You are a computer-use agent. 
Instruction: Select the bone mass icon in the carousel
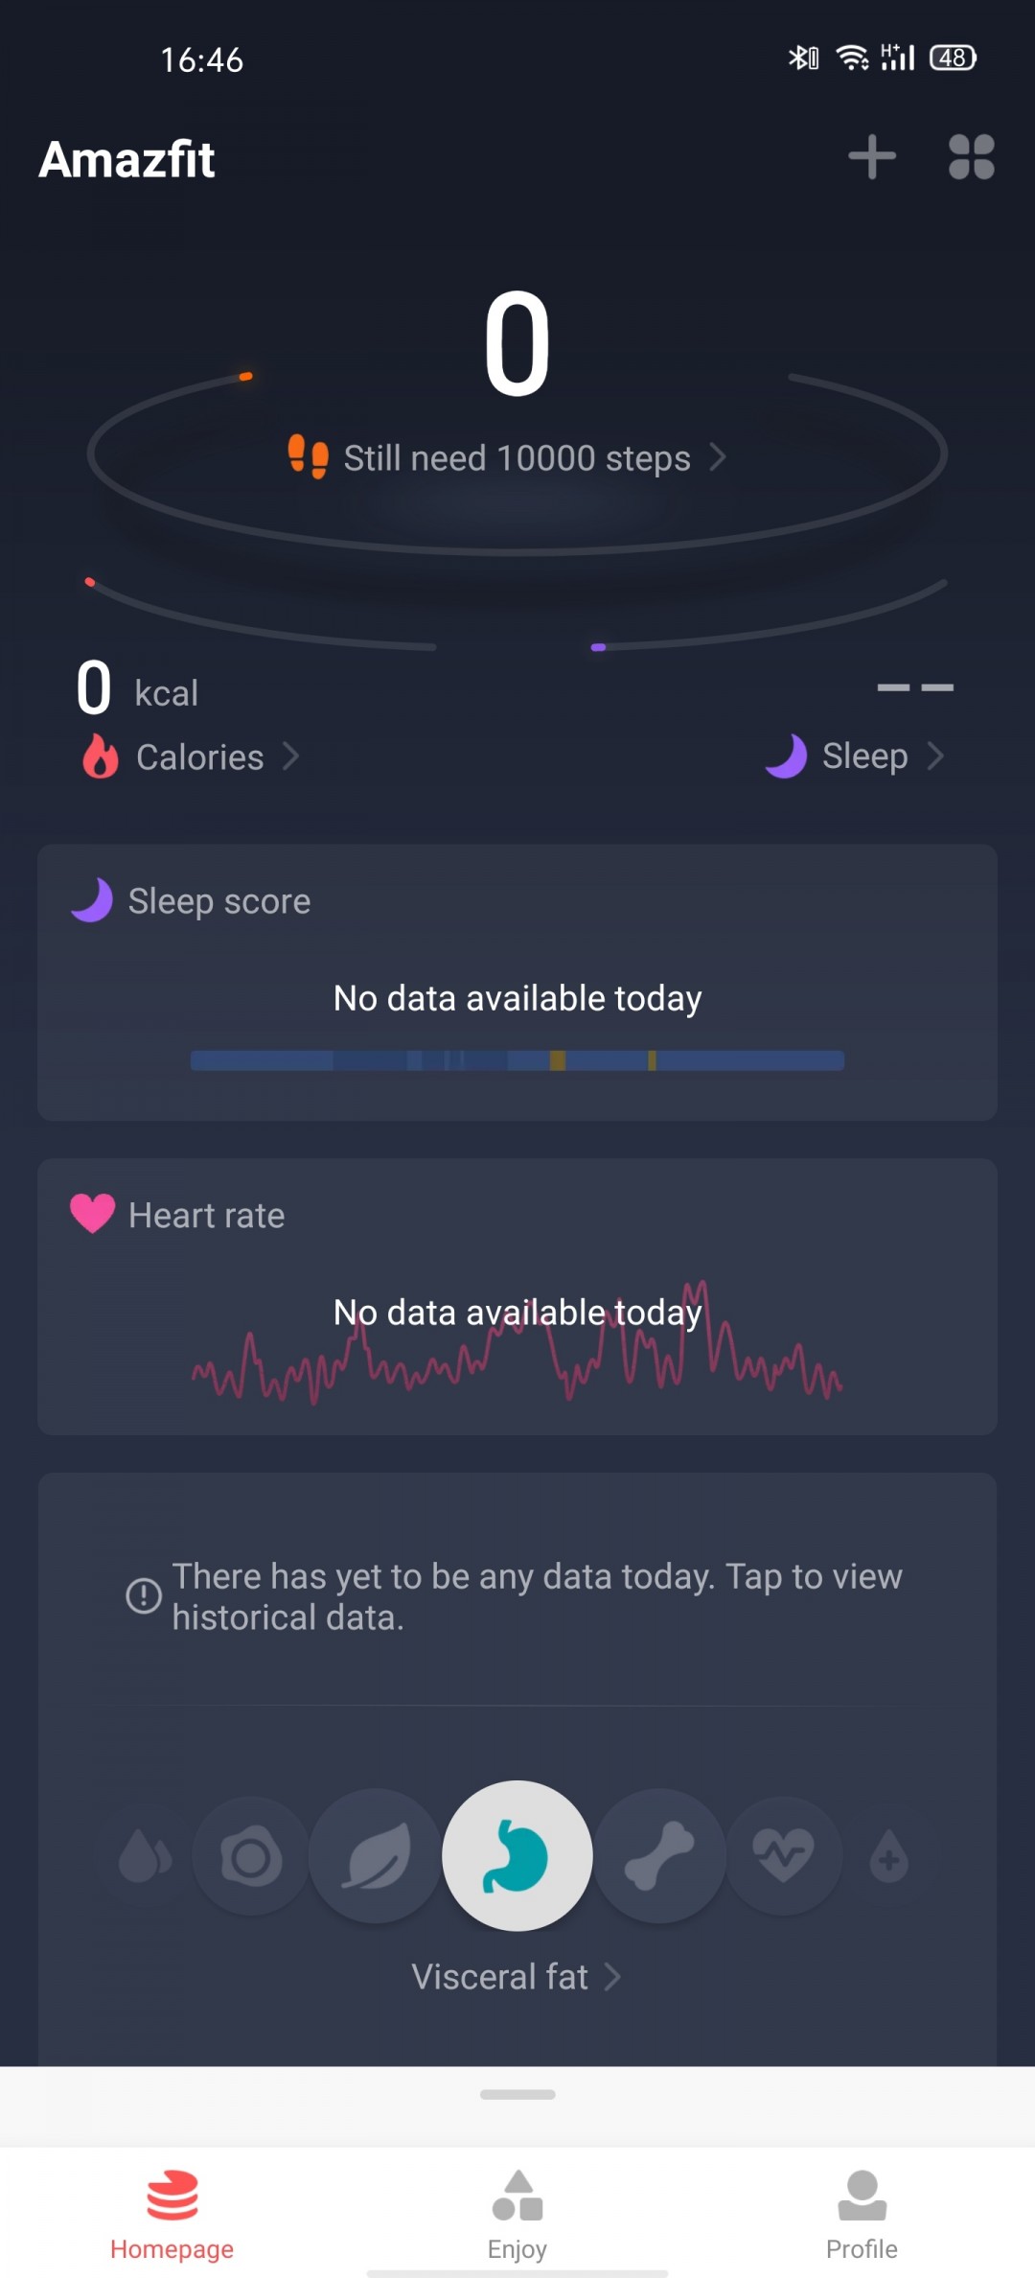pos(660,1854)
